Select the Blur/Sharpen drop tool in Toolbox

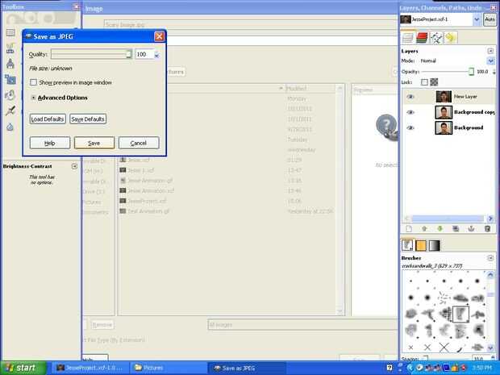coord(10,127)
